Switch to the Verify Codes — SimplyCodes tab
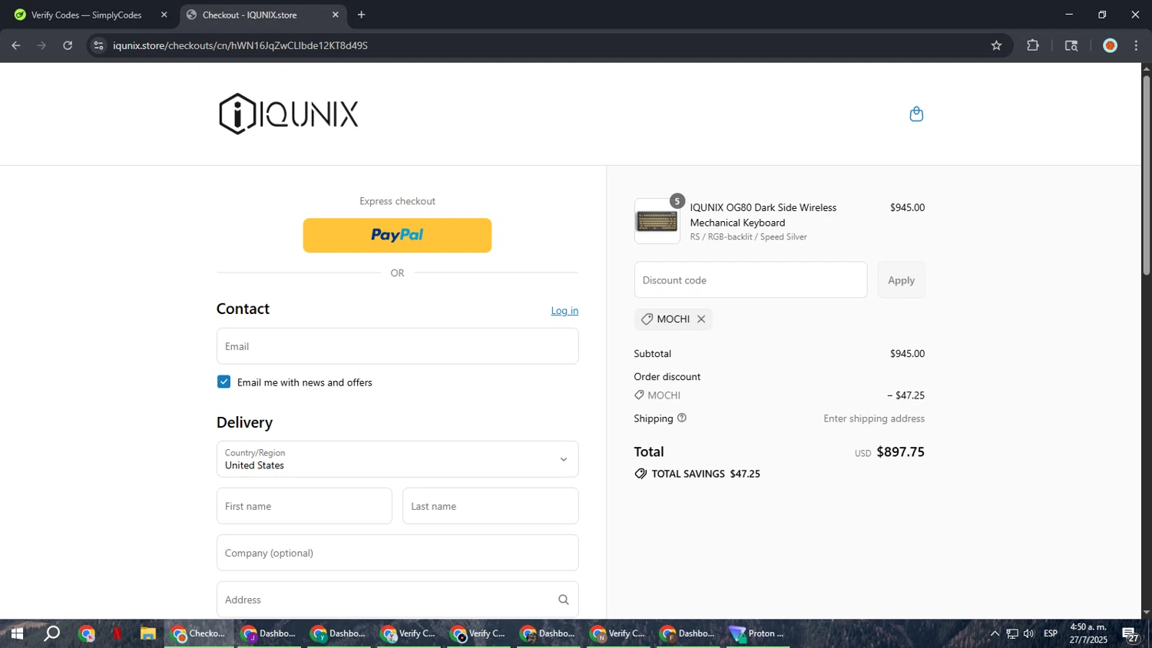This screenshot has height=648, width=1152. (x=88, y=15)
